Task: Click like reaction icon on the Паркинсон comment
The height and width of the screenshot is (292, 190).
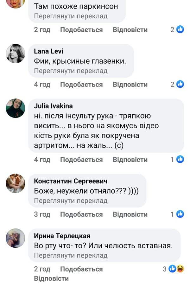Action: click(180, 29)
